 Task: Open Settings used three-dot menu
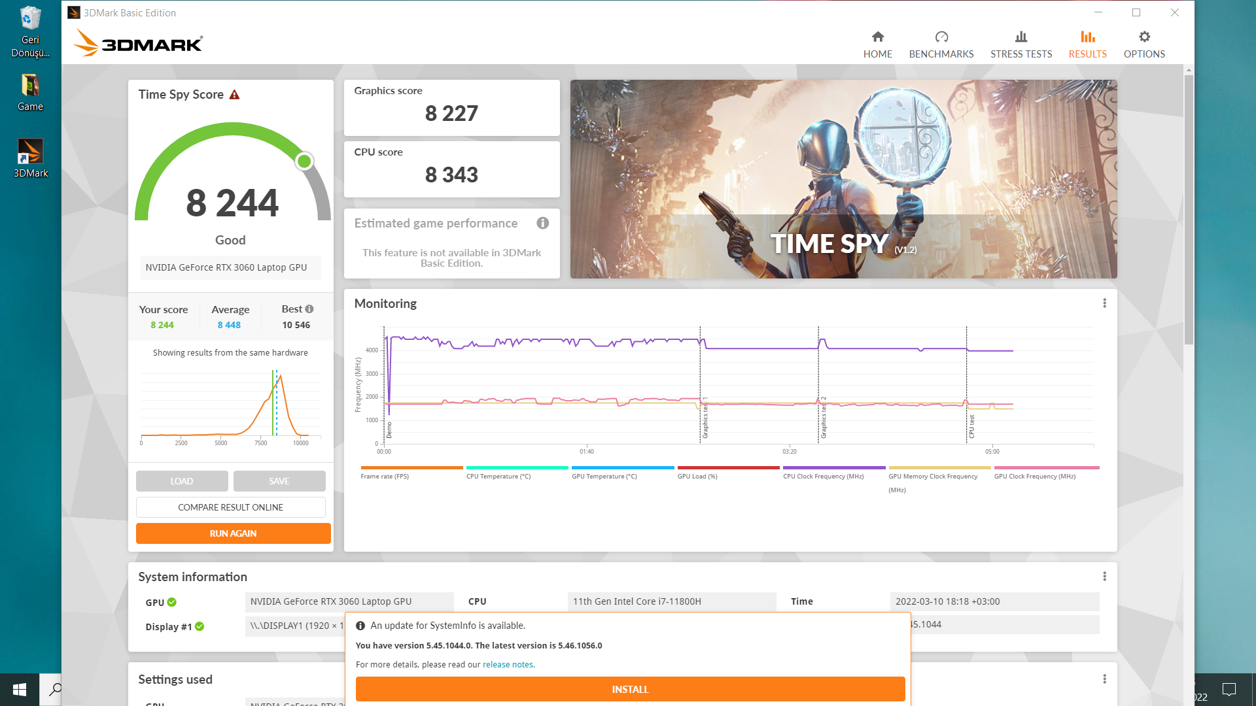pyautogui.click(x=1104, y=679)
